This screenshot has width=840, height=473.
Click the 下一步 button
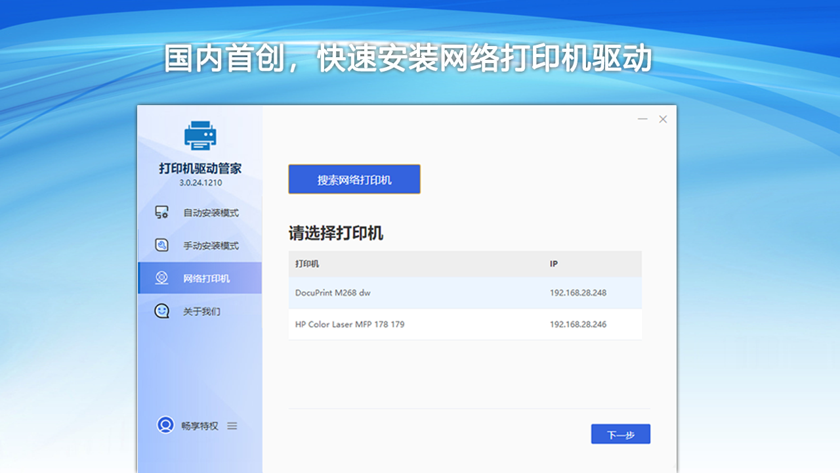[x=620, y=434]
